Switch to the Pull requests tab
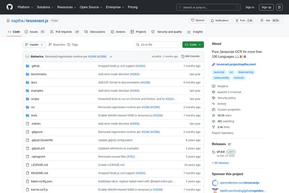Viewport: 289px width, 193px height. click(x=65, y=32)
